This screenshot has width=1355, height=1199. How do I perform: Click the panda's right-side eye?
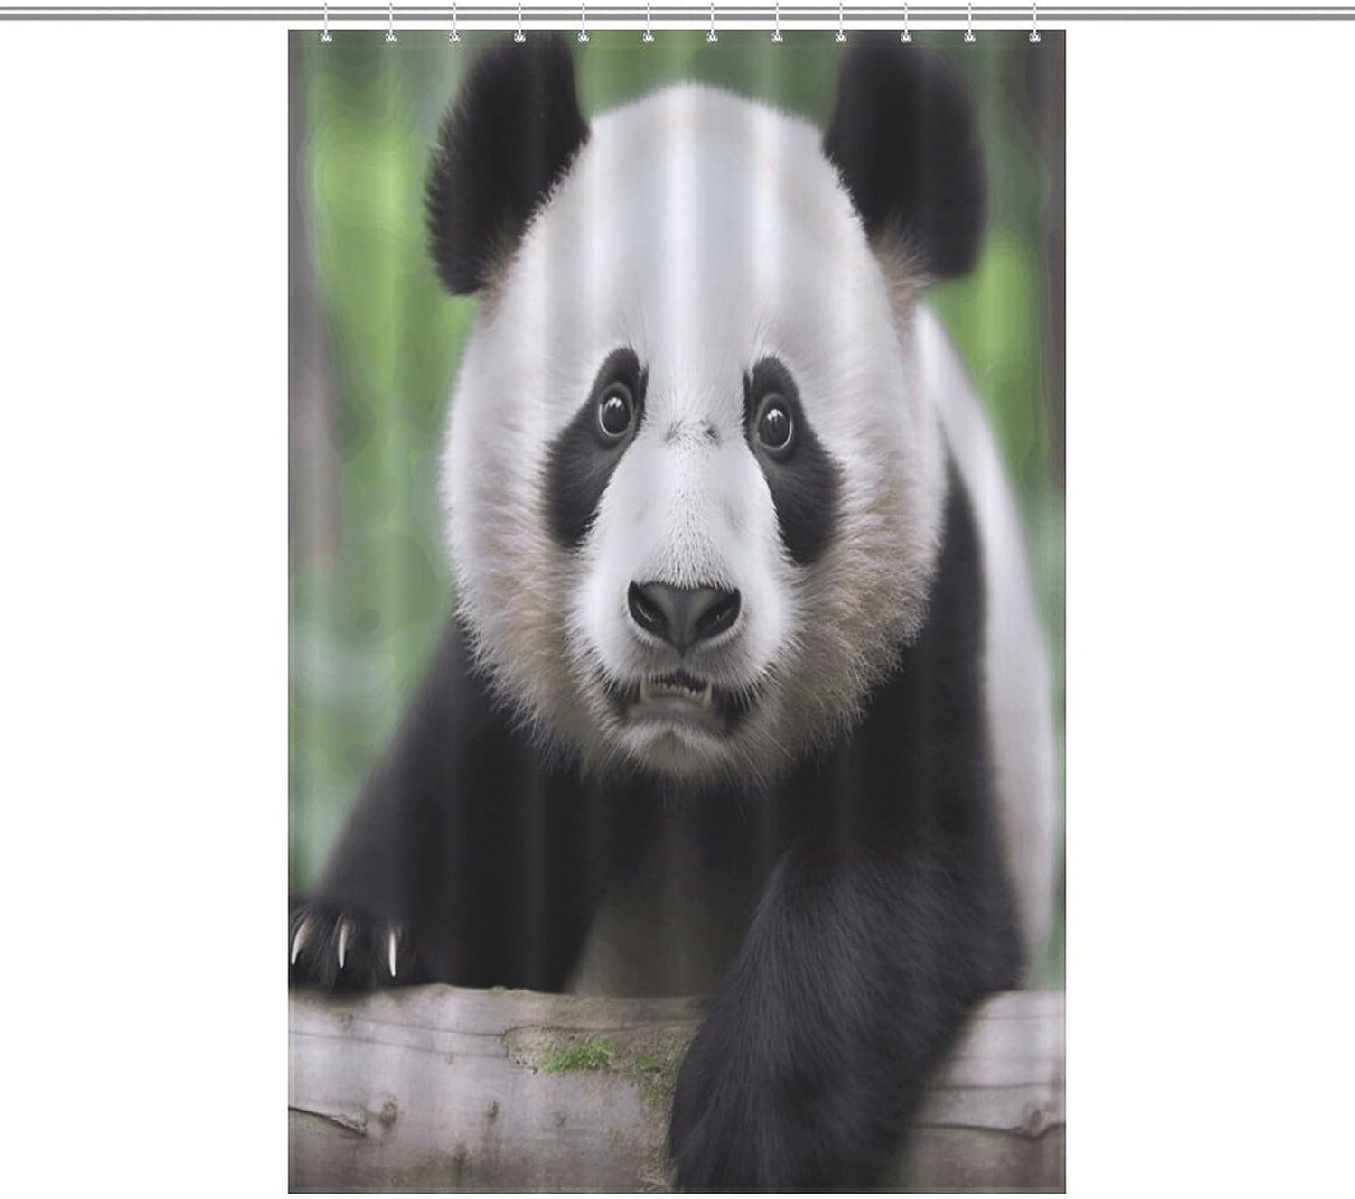pos(774,423)
